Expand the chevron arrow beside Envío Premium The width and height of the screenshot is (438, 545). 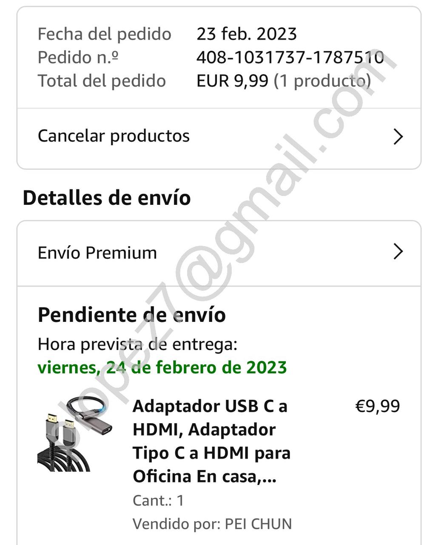[398, 252]
